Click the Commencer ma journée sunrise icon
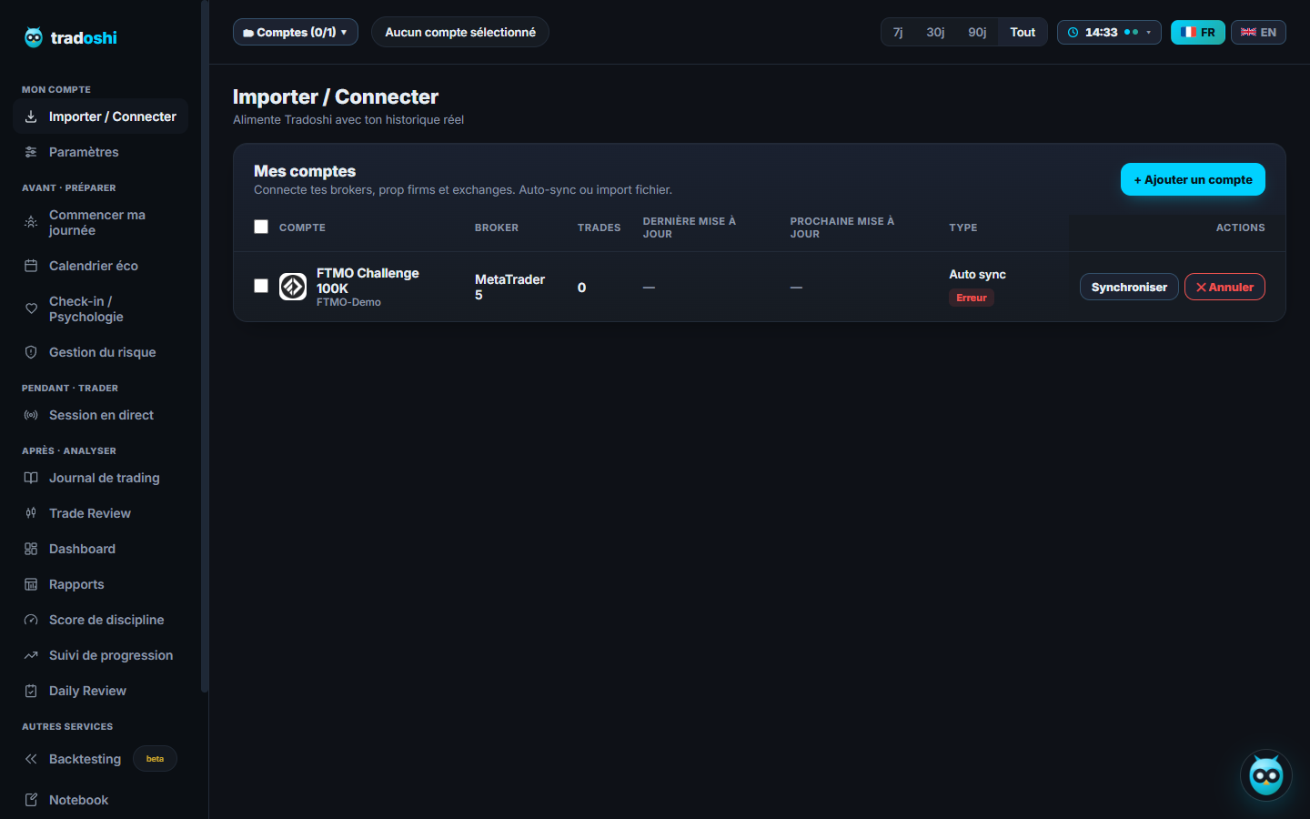This screenshot has width=1310, height=819. (31, 222)
